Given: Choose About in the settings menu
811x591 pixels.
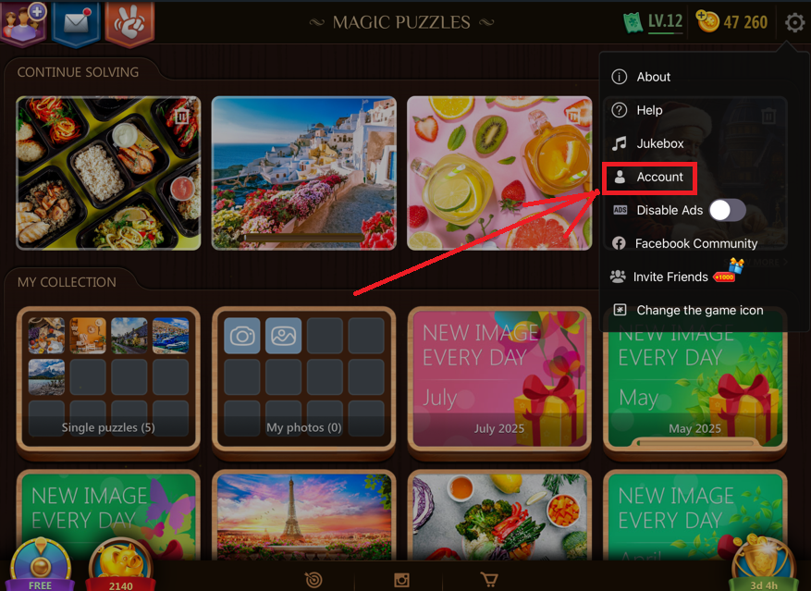Looking at the screenshot, I should (x=642, y=77).
